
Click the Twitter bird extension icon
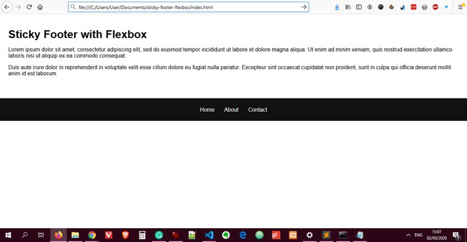click(x=446, y=7)
